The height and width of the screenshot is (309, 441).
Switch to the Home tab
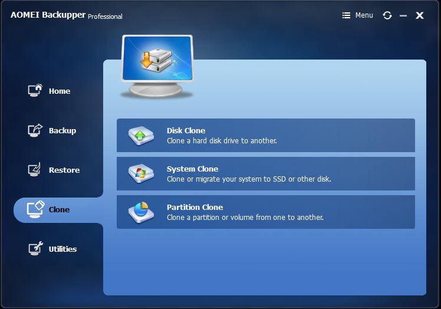coord(60,91)
